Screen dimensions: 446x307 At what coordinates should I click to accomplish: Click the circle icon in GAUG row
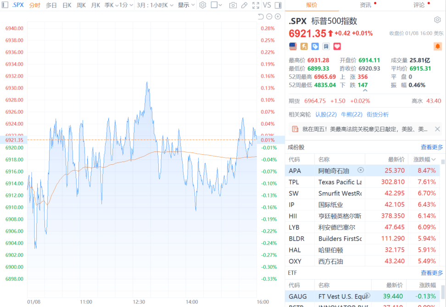pyautogui.click(x=367, y=296)
